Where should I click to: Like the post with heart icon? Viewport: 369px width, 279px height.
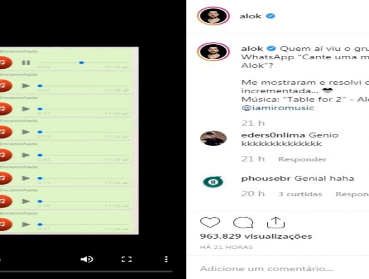pyautogui.click(x=210, y=222)
